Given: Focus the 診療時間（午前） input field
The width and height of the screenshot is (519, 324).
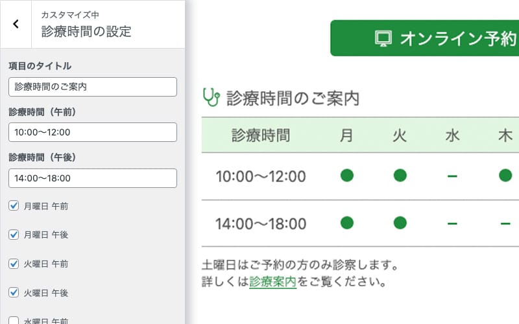Looking at the screenshot, I should (x=93, y=132).
